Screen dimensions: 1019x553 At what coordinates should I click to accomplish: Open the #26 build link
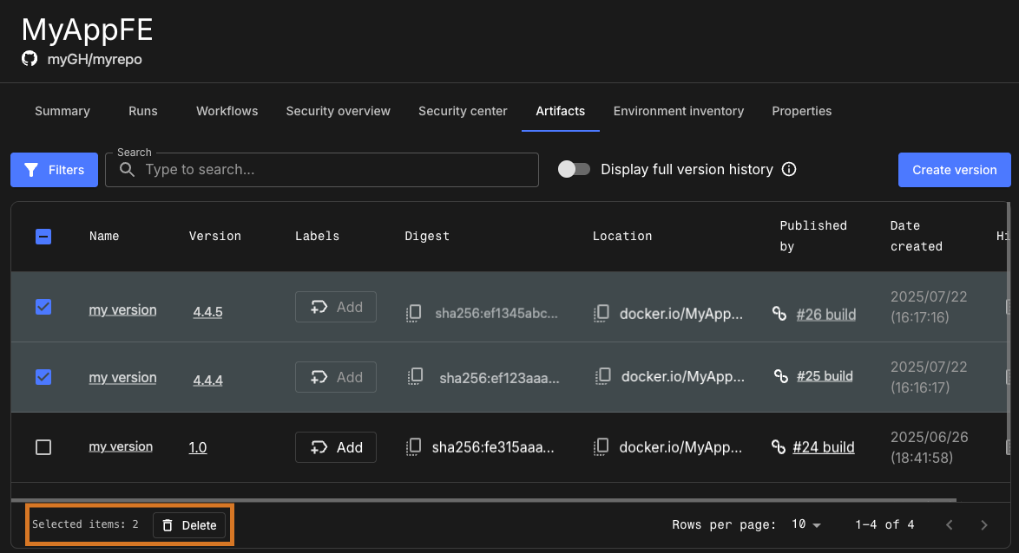825,314
